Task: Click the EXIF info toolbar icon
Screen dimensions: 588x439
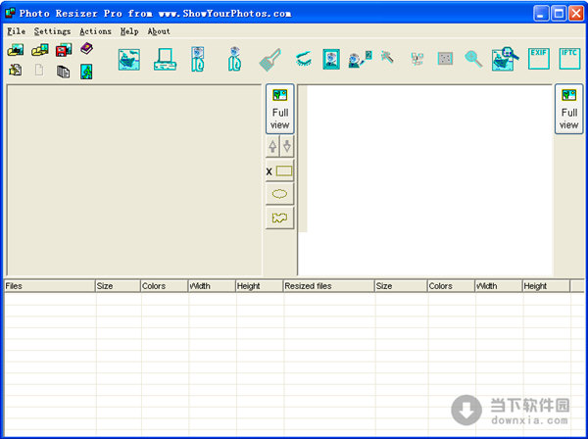Action: pyautogui.click(x=538, y=59)
